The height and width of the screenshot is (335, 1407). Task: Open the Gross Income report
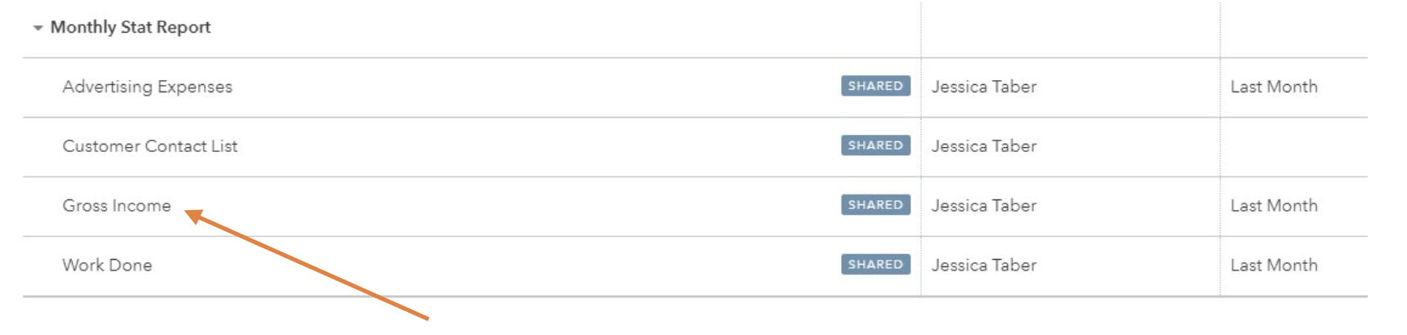[117, 206]
